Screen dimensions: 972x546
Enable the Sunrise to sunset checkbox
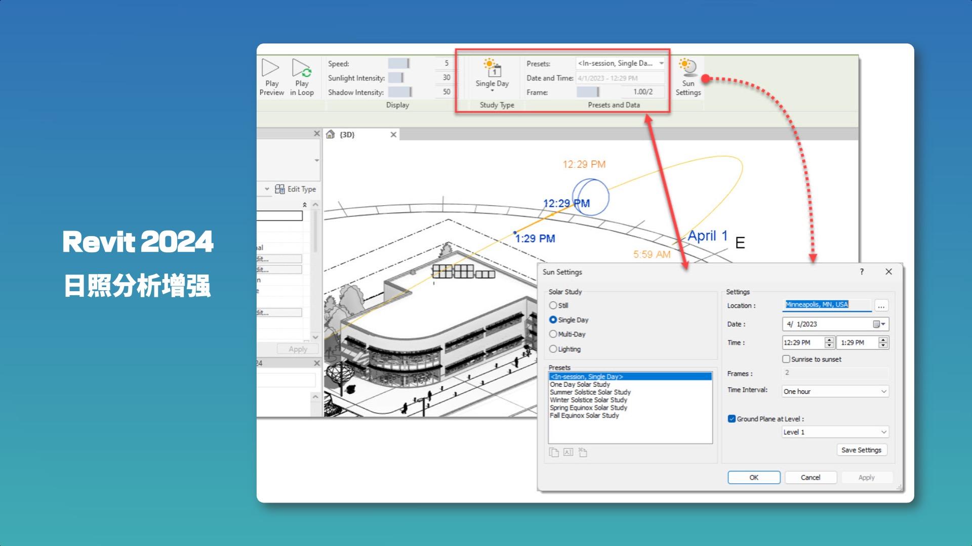786,359
